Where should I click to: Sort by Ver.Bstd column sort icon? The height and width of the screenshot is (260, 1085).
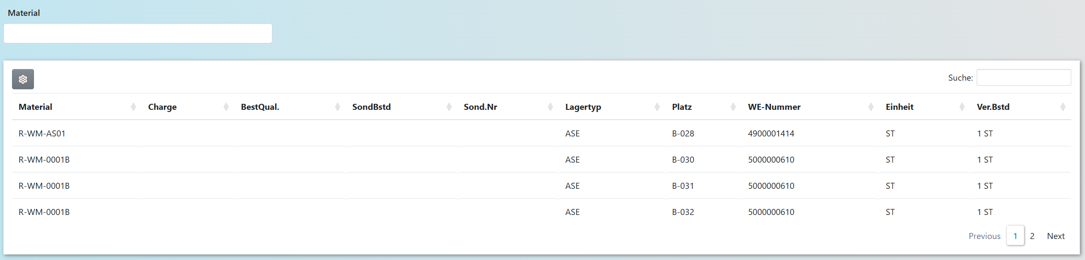1063,107
